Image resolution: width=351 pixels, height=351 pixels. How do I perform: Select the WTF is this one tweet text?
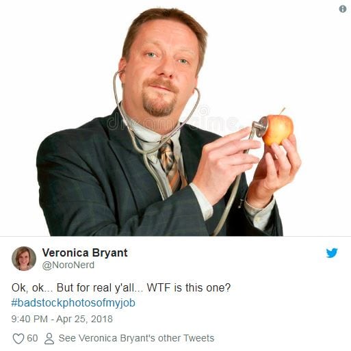pyautogui.click(x=121, y=287)
